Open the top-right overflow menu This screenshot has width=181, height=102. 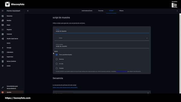(x=177, y=11)
